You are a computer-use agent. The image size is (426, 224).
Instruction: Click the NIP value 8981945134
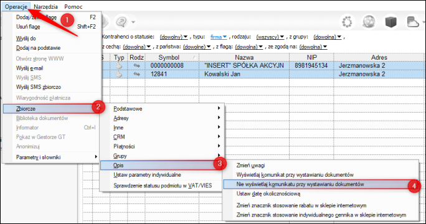(311, 65)
